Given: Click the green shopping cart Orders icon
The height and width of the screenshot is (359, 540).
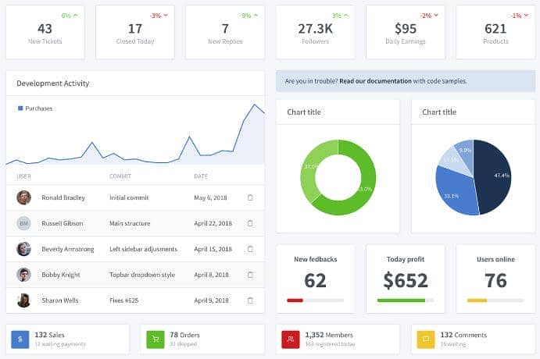Looking at the screenshot, I should (155, 339).
